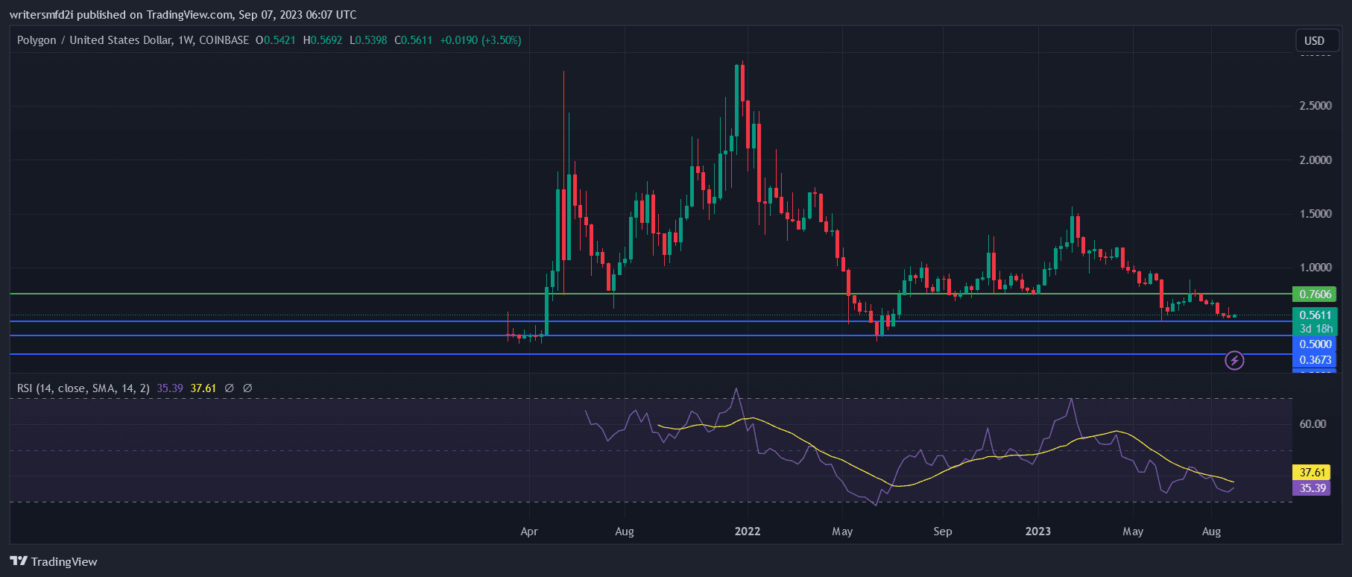1352x577 pixels.
Task: Click the current price 0.5611 label
Action: pyautogui.click(x=1315, y=315)
